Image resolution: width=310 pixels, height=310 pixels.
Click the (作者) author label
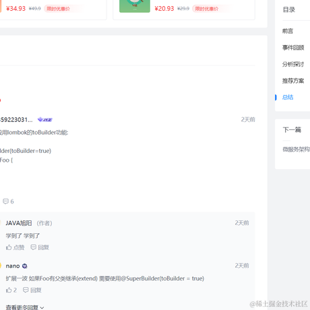(x=44, y=223)
